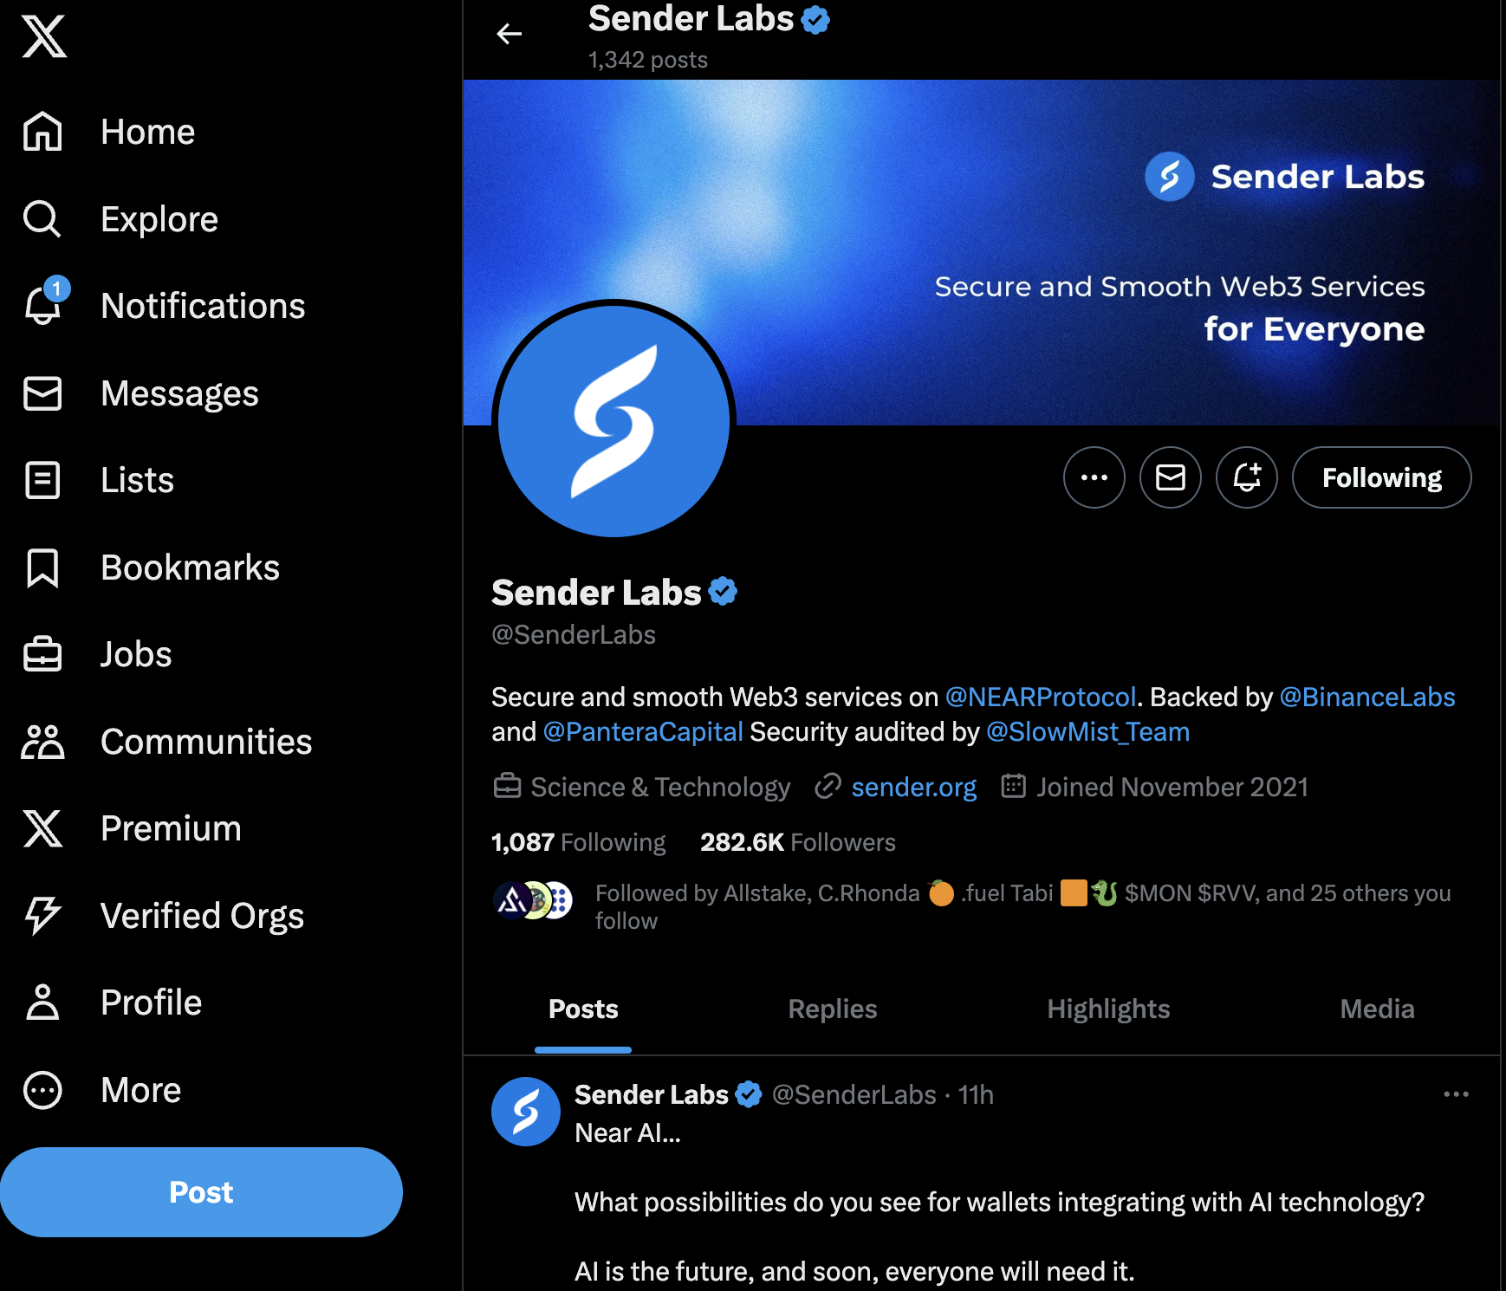Viewport: 1506px width, 1291px height.
Task: Open the @NEARProtocol mention link
Action: tap(1040, 697)
